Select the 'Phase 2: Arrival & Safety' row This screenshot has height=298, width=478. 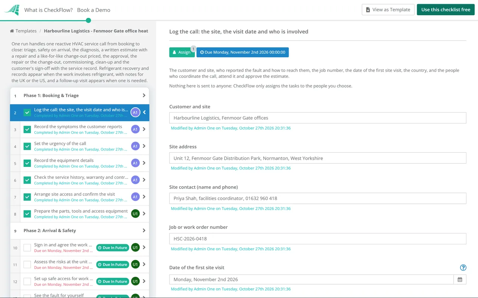tap(80, 231)
